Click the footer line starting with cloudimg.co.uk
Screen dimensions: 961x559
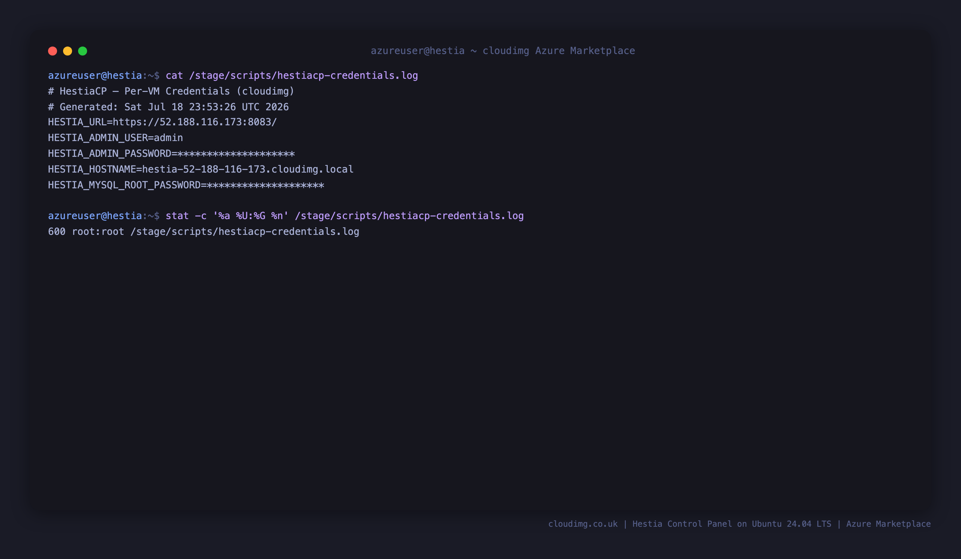(x=740, y=524)
